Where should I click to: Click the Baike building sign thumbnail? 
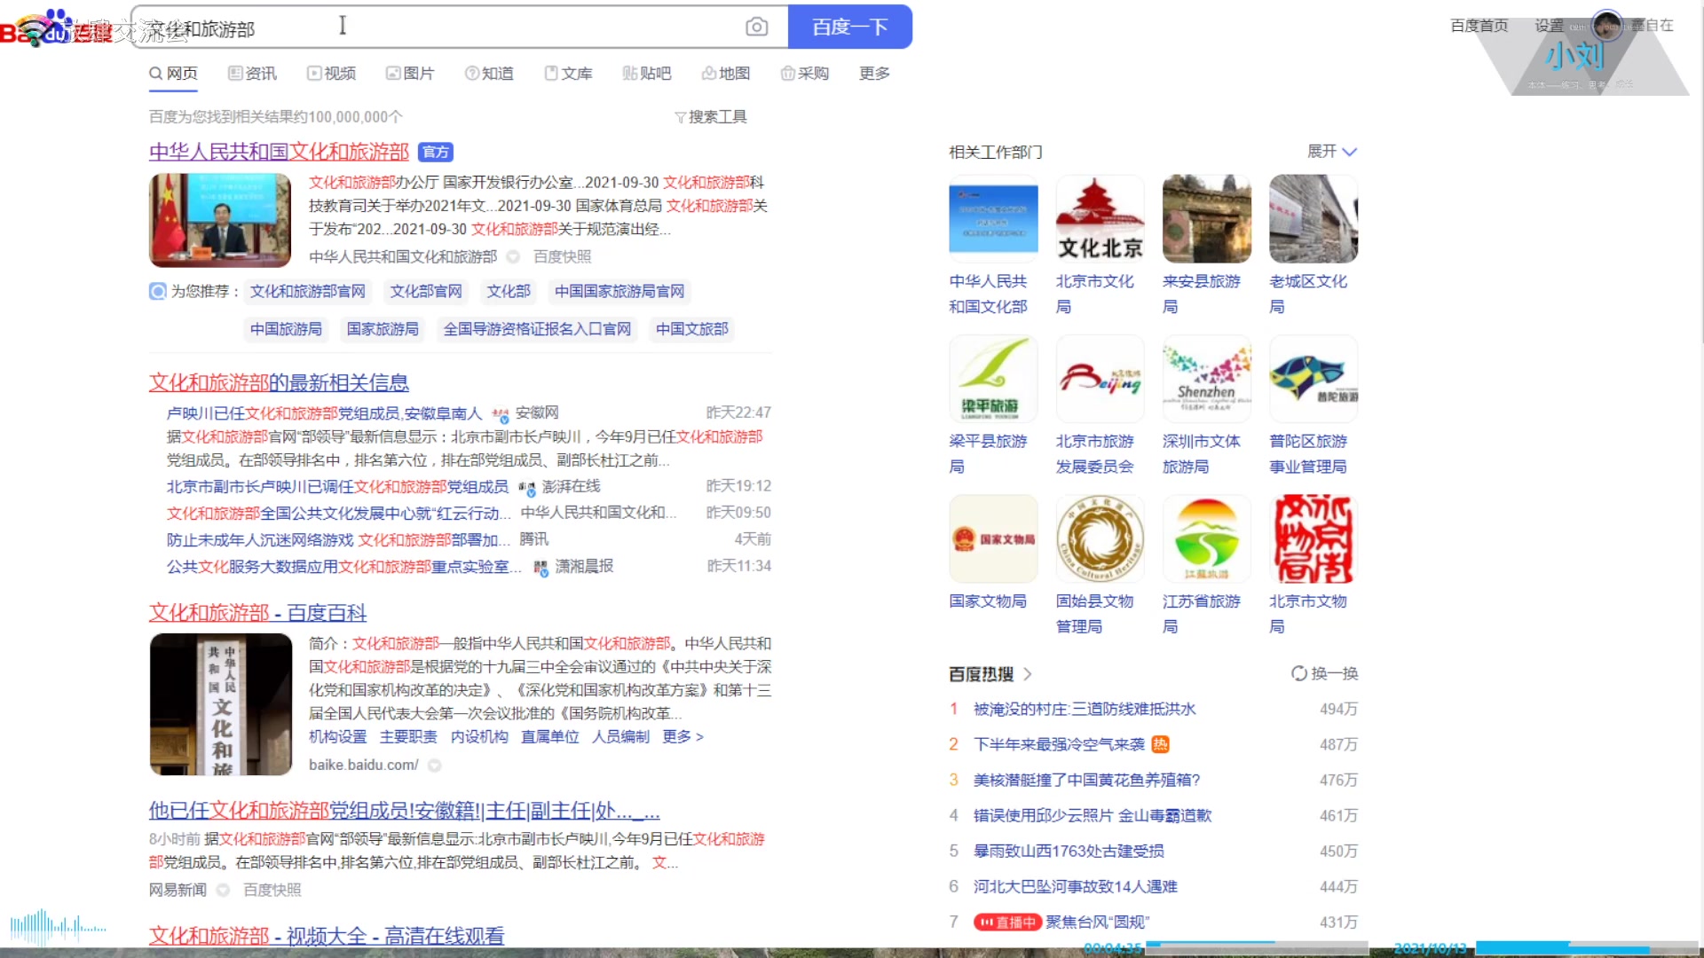click(x=220, y=704)
